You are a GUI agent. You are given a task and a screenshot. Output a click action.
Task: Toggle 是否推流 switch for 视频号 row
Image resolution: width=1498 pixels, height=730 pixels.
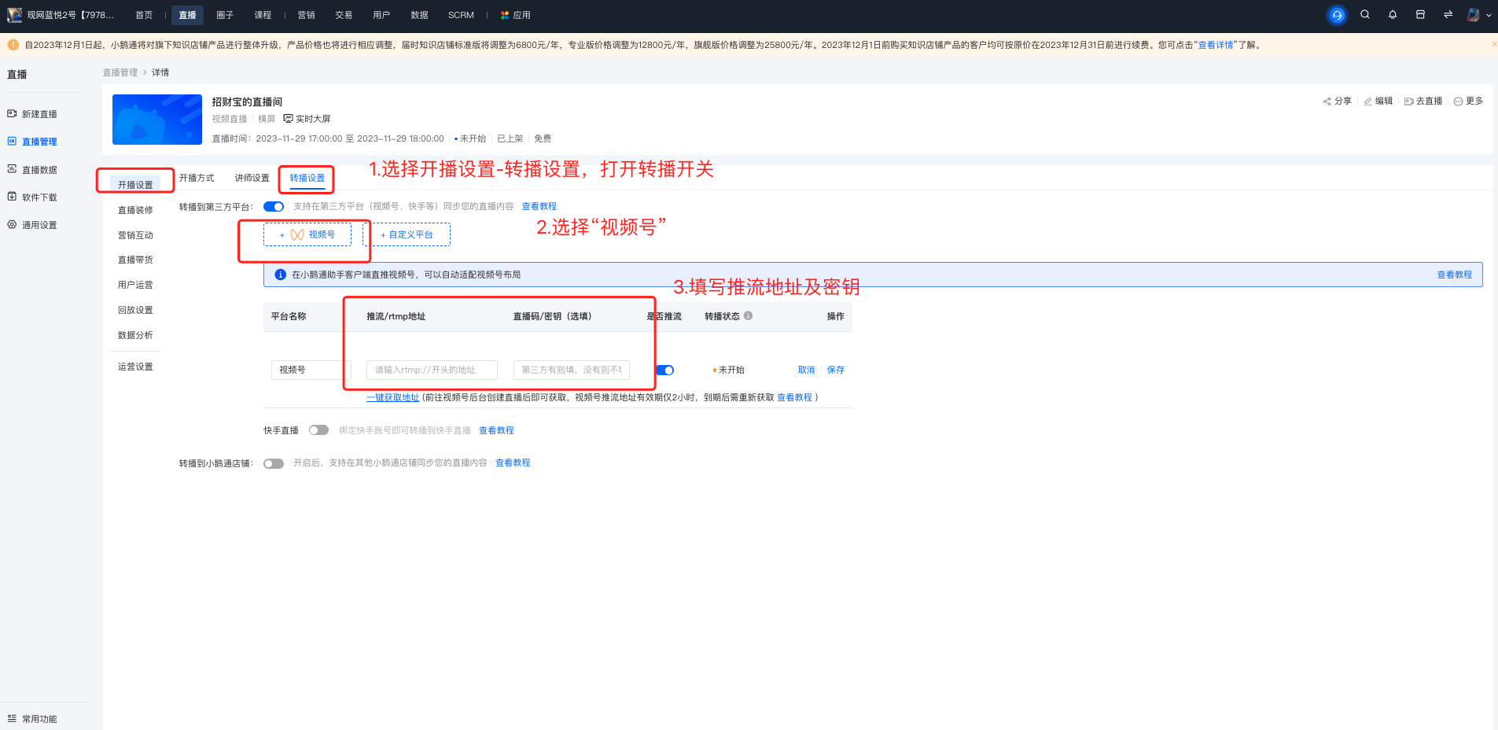664,370
